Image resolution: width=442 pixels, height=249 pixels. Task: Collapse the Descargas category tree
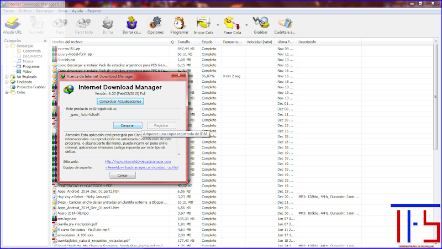7,46
